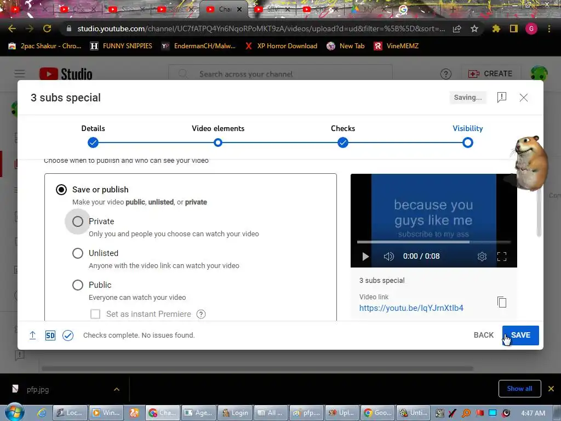Screen dimensions: 561x421
Task: Send feedback from upload dialog
Action: click(x=502, y=98)
